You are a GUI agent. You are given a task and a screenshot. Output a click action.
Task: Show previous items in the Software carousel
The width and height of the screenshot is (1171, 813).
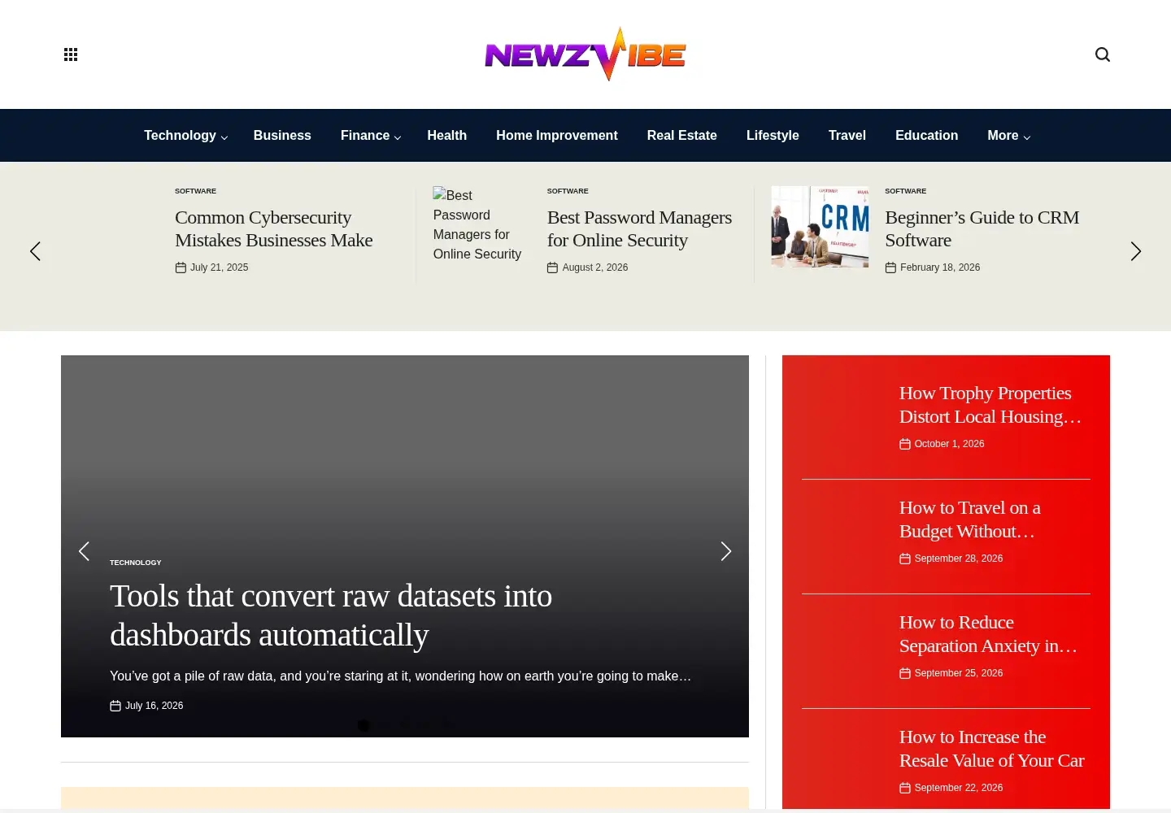coord(35,251)
